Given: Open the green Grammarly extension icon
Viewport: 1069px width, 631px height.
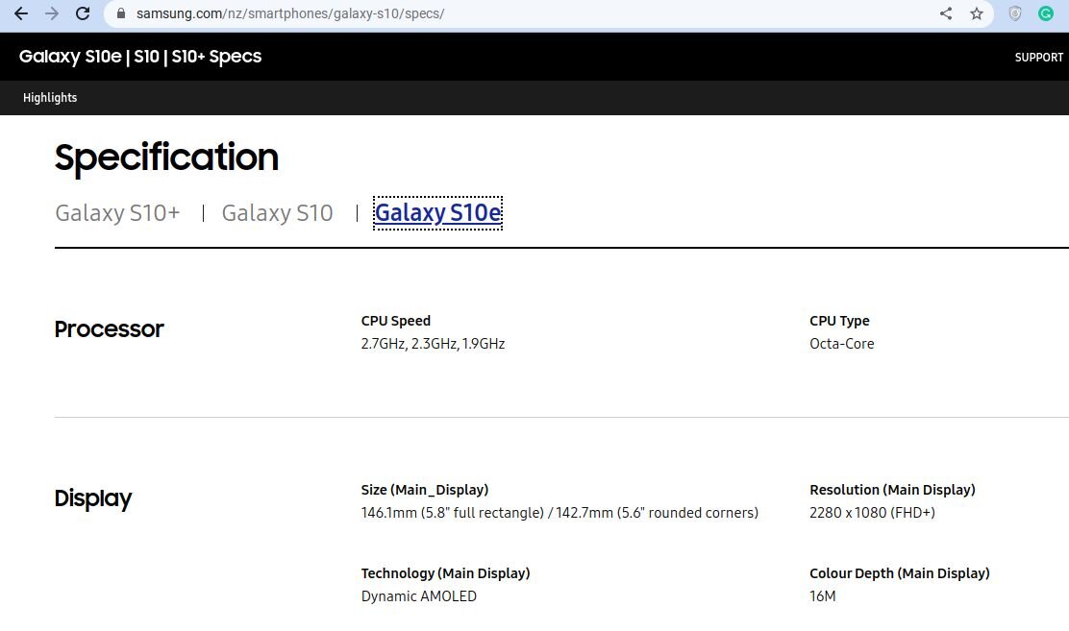Looking at the screenshot, I should click(x=1045, y=13).
